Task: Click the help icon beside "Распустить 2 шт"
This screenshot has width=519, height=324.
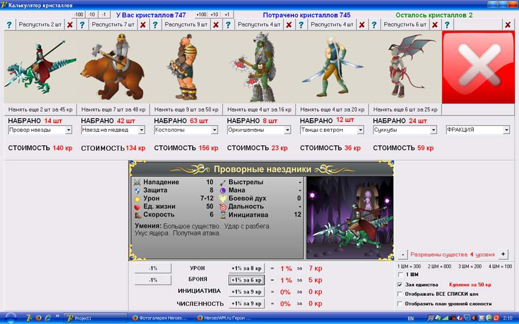Action: tap(9, 25)
